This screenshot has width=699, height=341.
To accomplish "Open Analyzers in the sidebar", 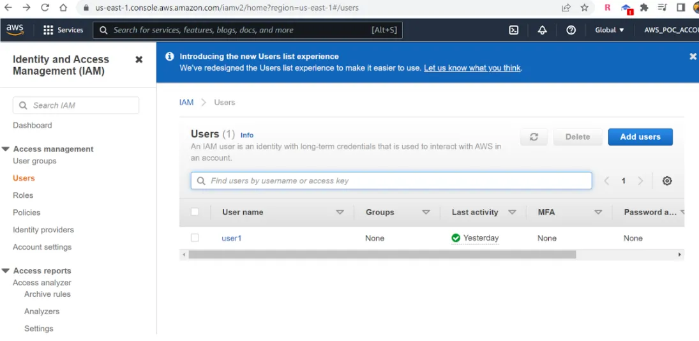I will click(41, 311).
